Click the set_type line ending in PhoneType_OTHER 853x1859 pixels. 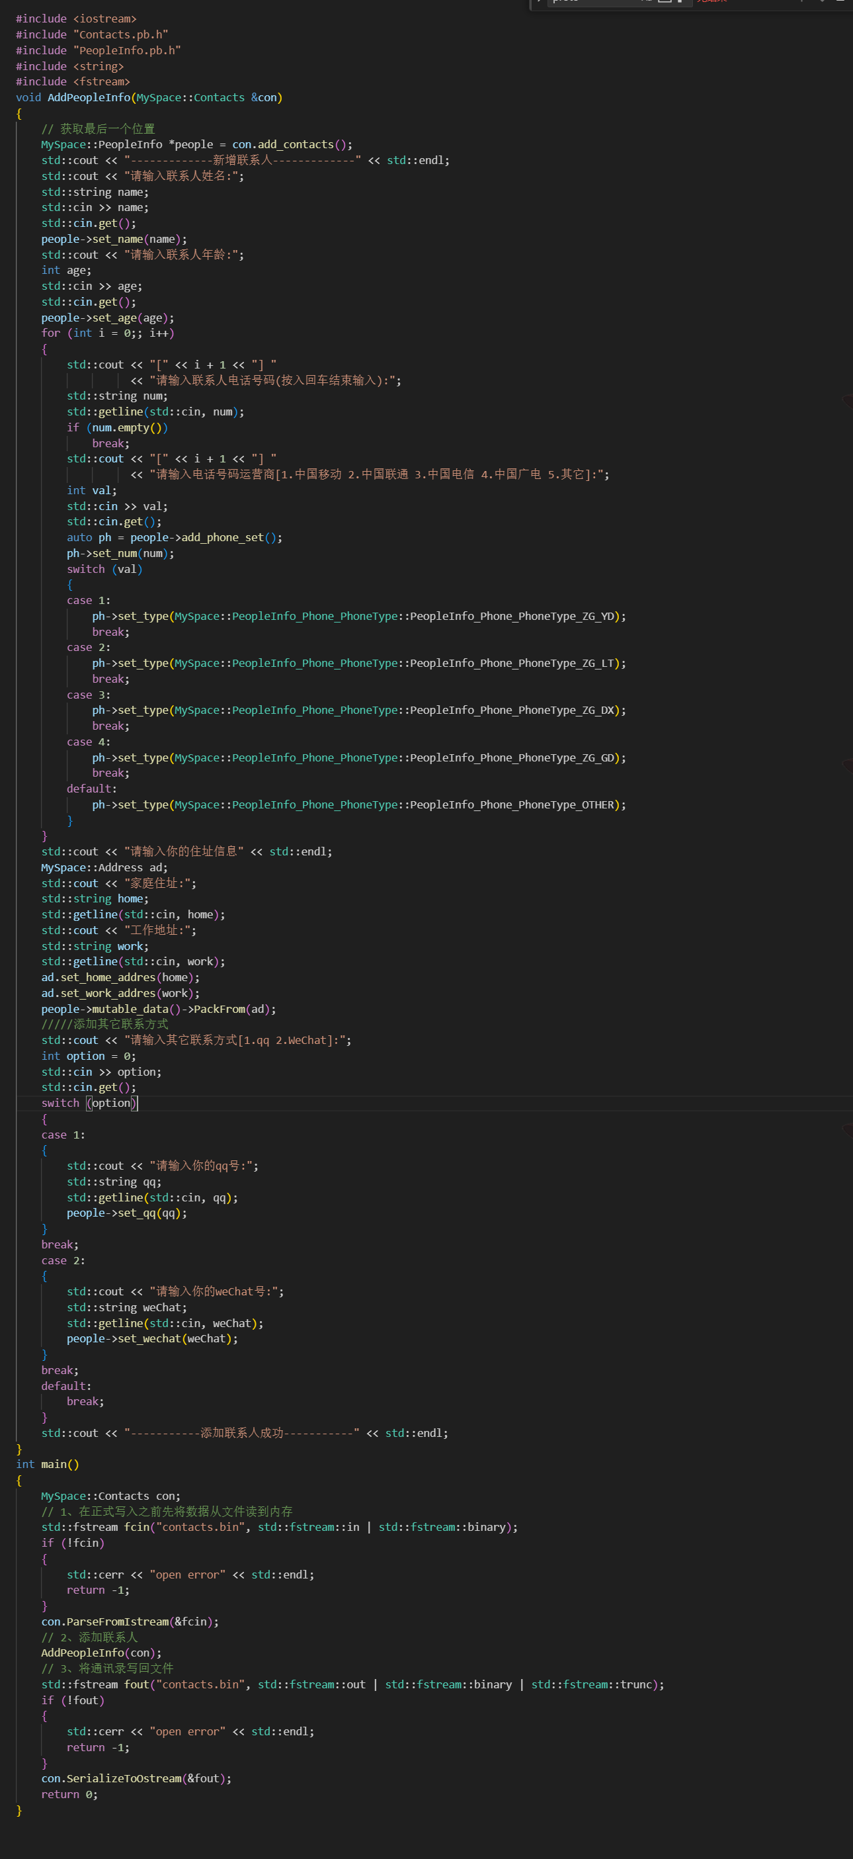[x=359, y=804]
